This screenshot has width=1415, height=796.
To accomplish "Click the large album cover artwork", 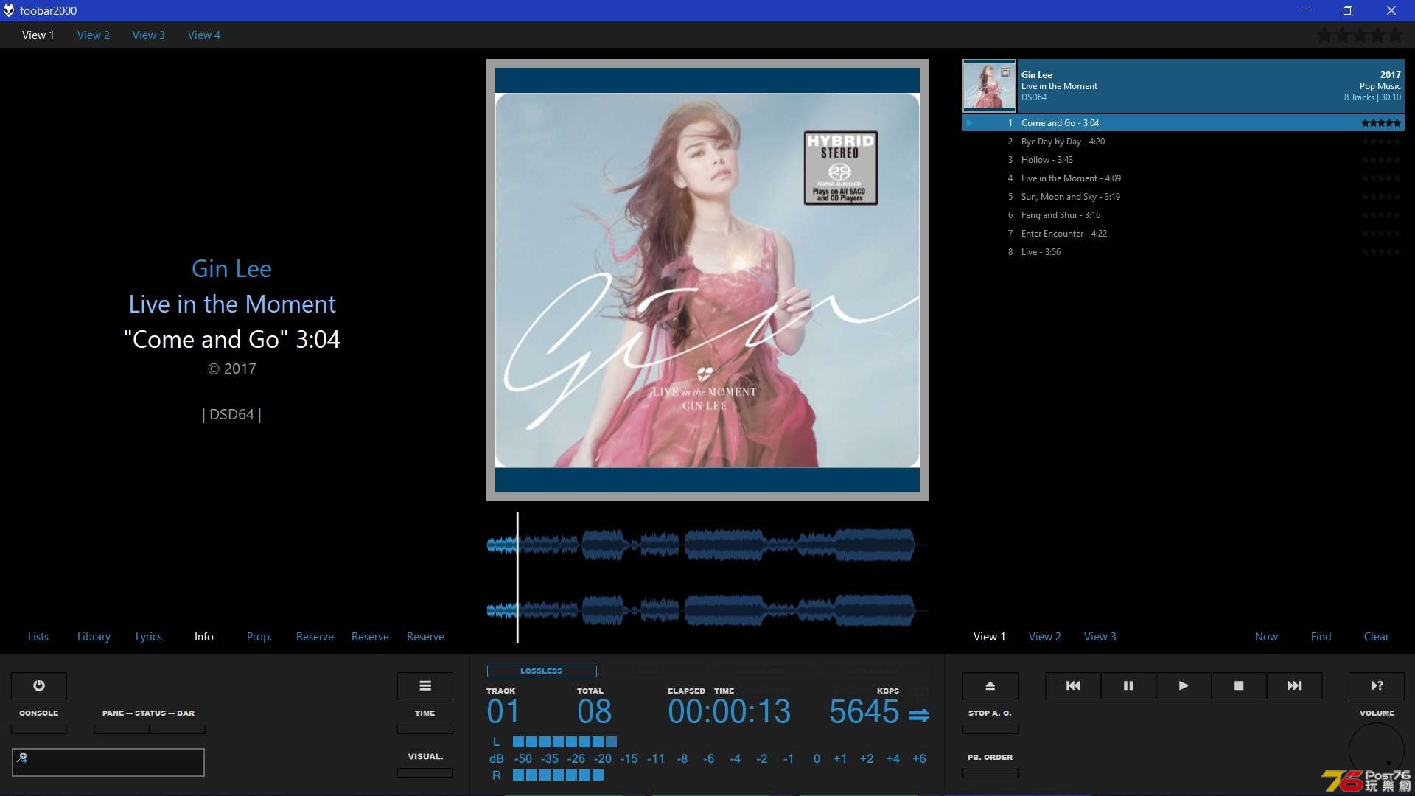I will [707, 280].
